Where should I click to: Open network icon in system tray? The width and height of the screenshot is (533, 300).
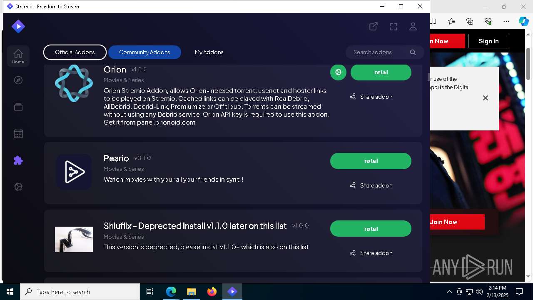469,292
